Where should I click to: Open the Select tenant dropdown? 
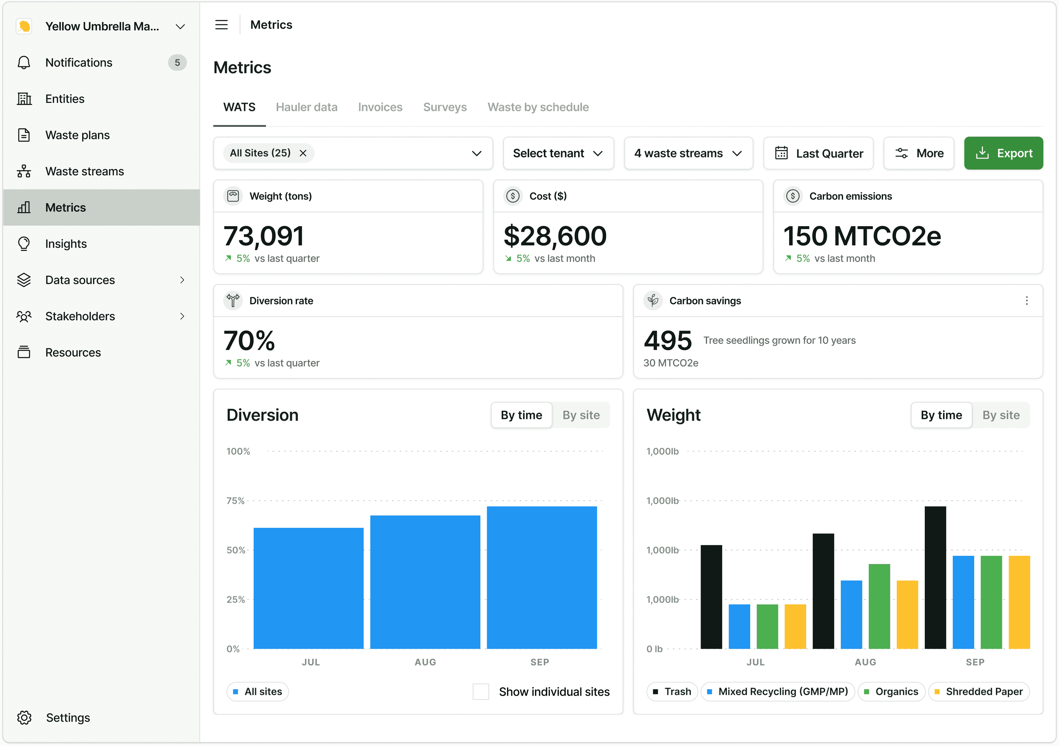pyautogui.click(x=558, y=153)
